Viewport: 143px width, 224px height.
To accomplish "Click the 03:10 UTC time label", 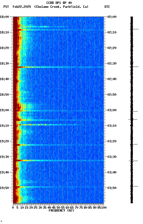I will coord(112,126).
